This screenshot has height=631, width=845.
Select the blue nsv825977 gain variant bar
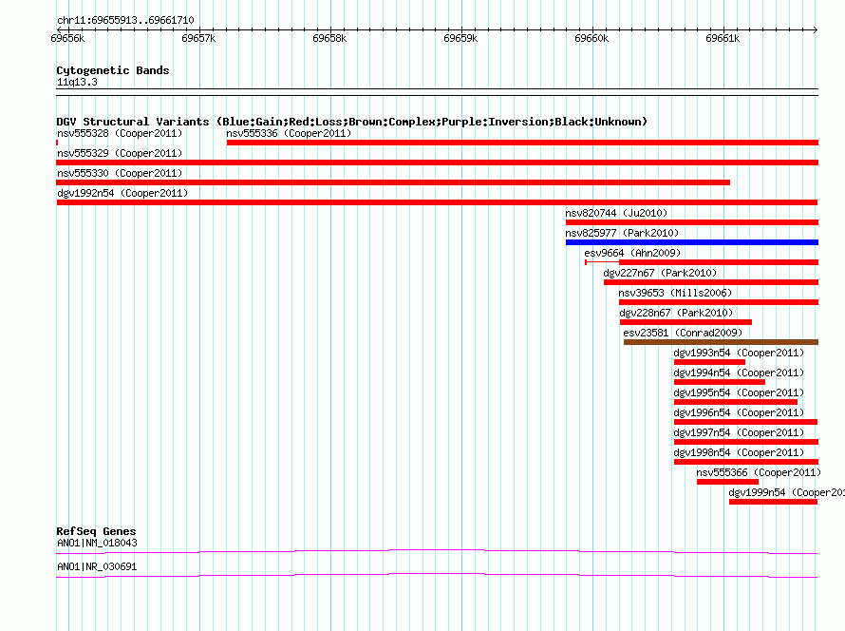click(x=692, y=242)
